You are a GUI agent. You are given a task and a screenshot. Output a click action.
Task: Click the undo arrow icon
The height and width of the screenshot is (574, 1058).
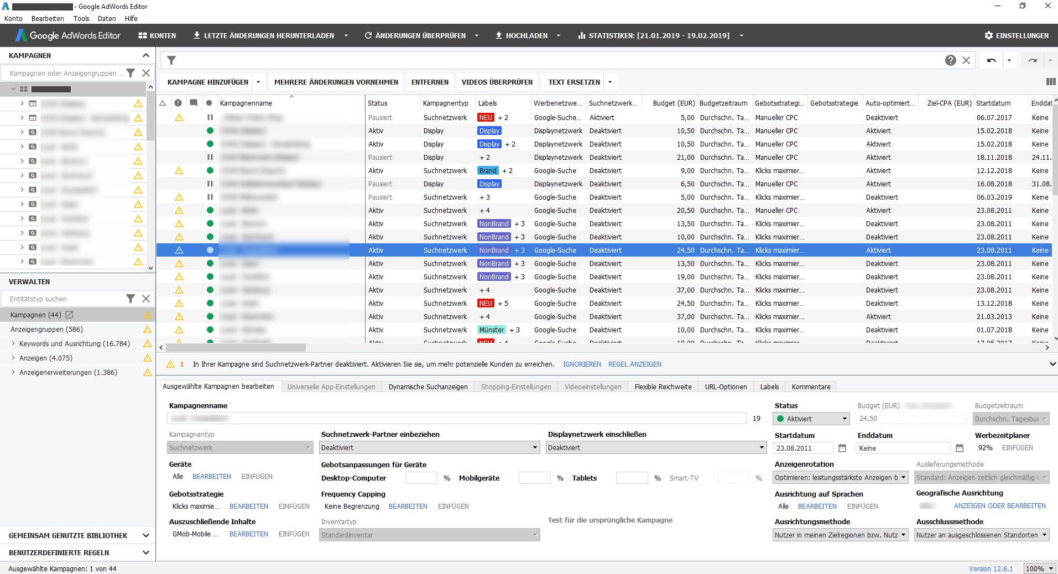click(991, 60)
